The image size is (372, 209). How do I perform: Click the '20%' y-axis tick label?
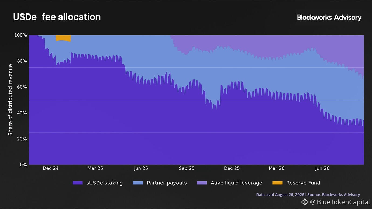[x=22, y=139]
